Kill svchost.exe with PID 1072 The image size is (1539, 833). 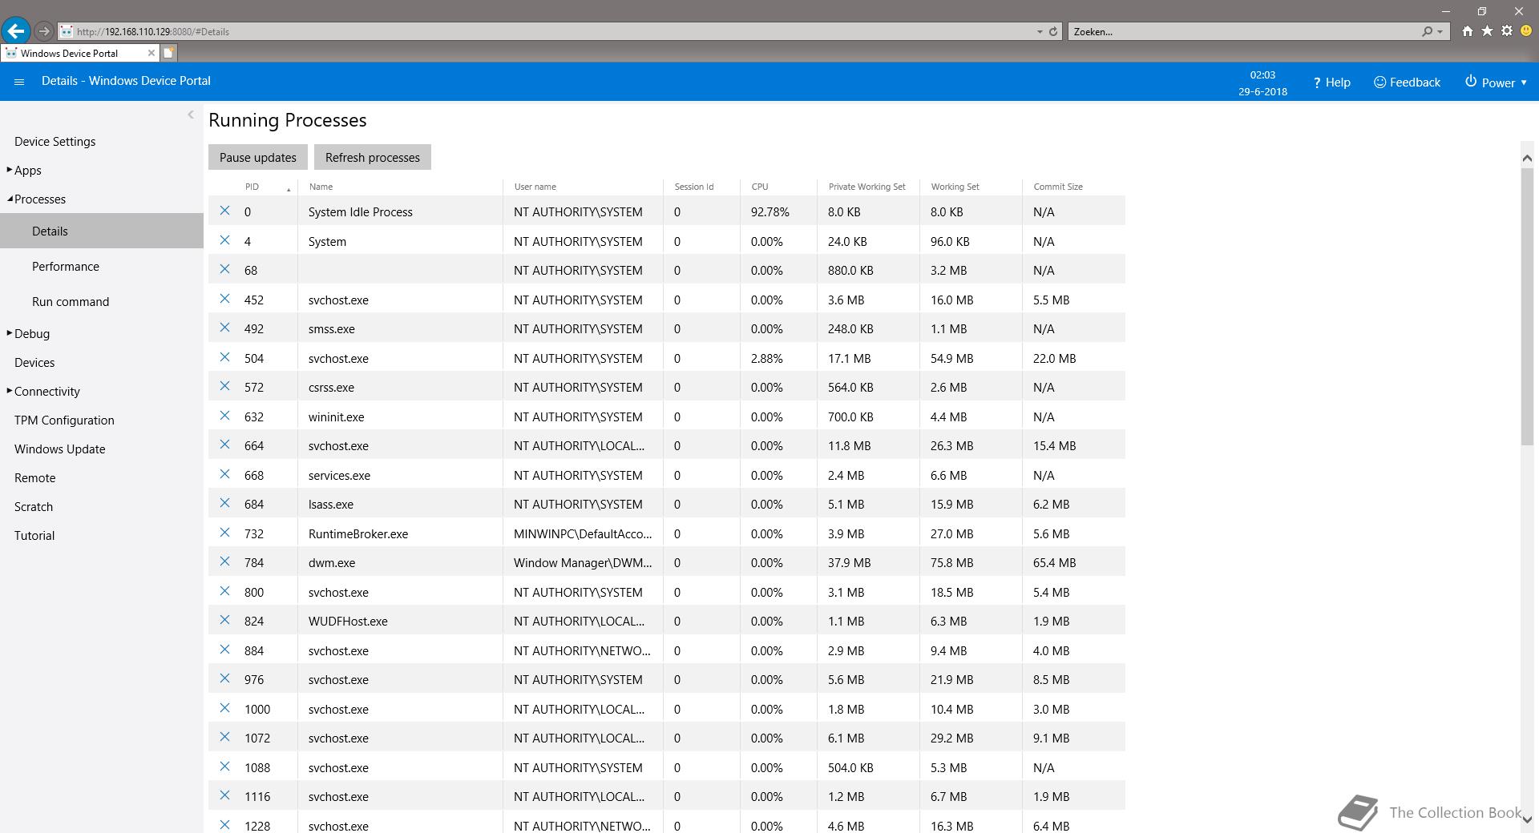click(225, 737)
